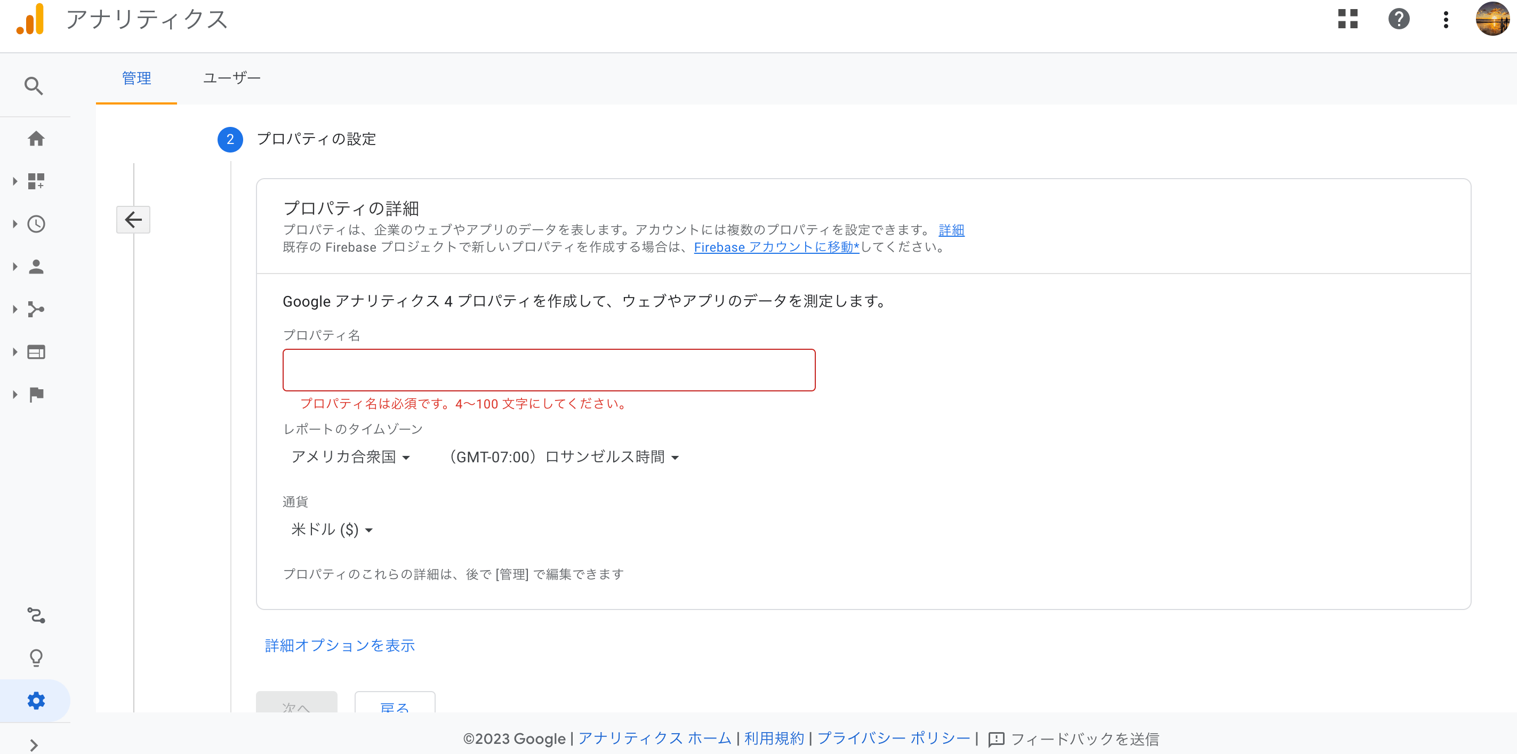The height and width of the screenshot is (754, 1517).
Task: Click the acquisition branching arrows icon
Action: pyautogui.click(x=36, y=309)
